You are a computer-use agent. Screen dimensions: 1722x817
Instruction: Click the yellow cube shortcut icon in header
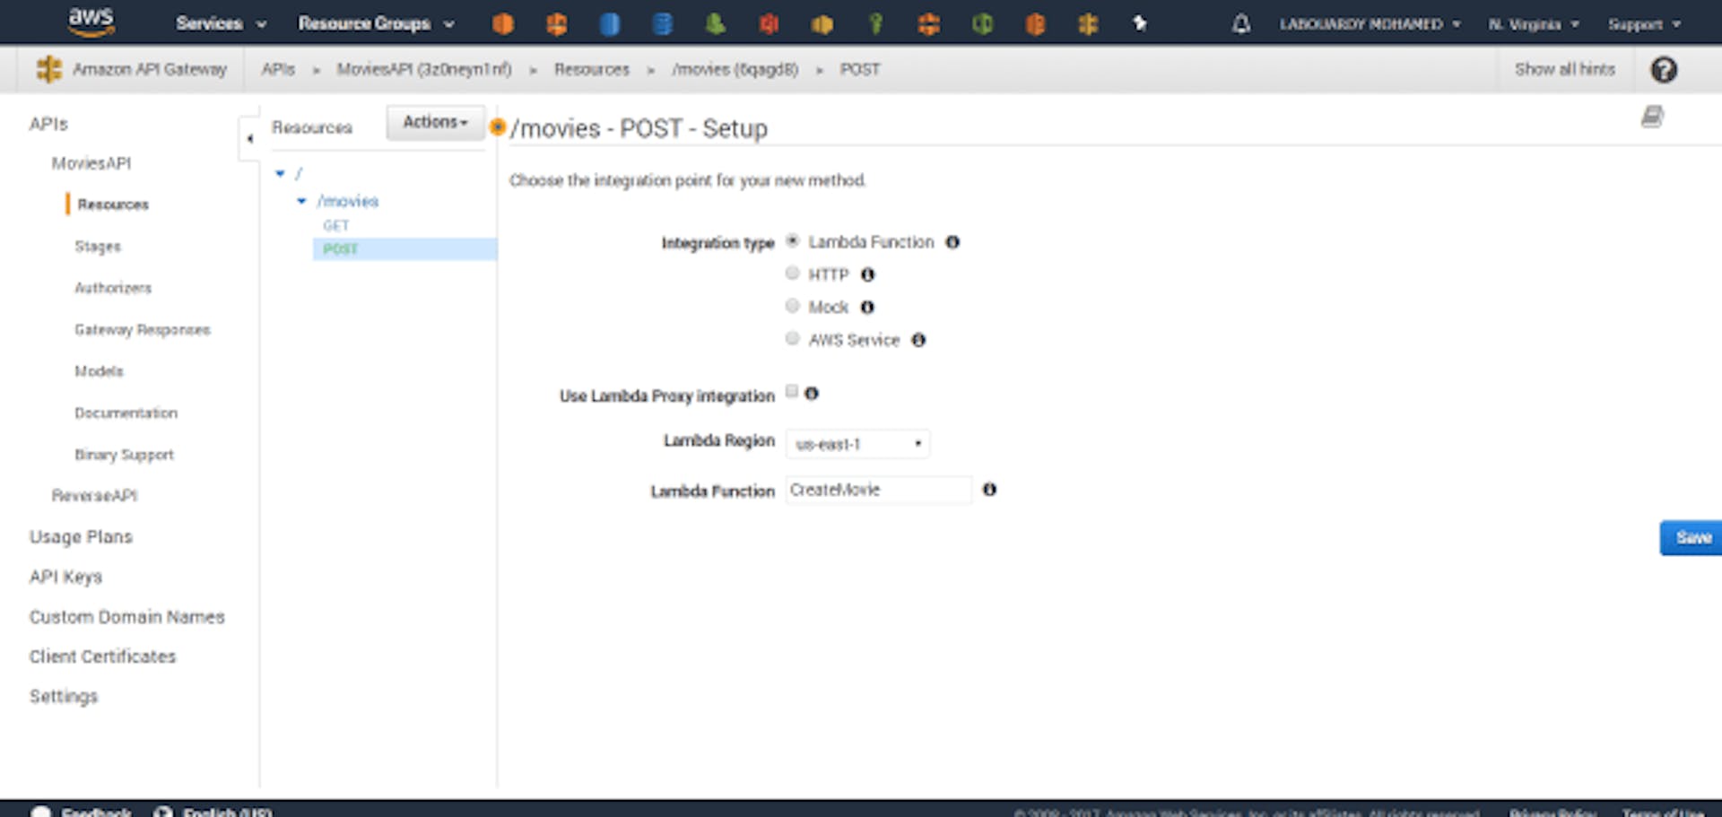click(822, 23)
